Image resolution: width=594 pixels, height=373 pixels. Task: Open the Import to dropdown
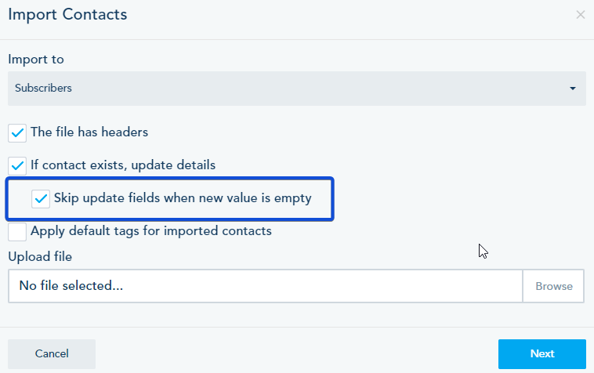(x=296, y=89)
